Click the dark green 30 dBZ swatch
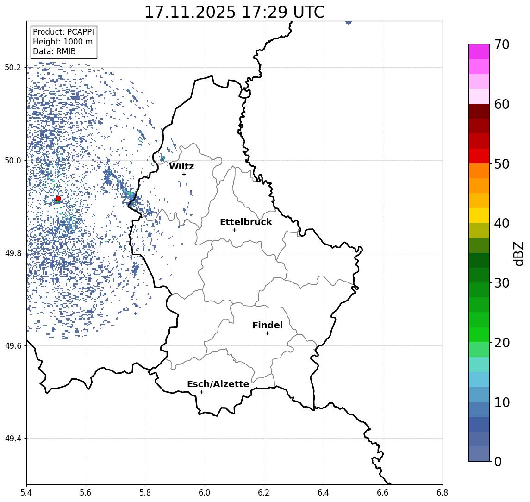 click(479, 275)
